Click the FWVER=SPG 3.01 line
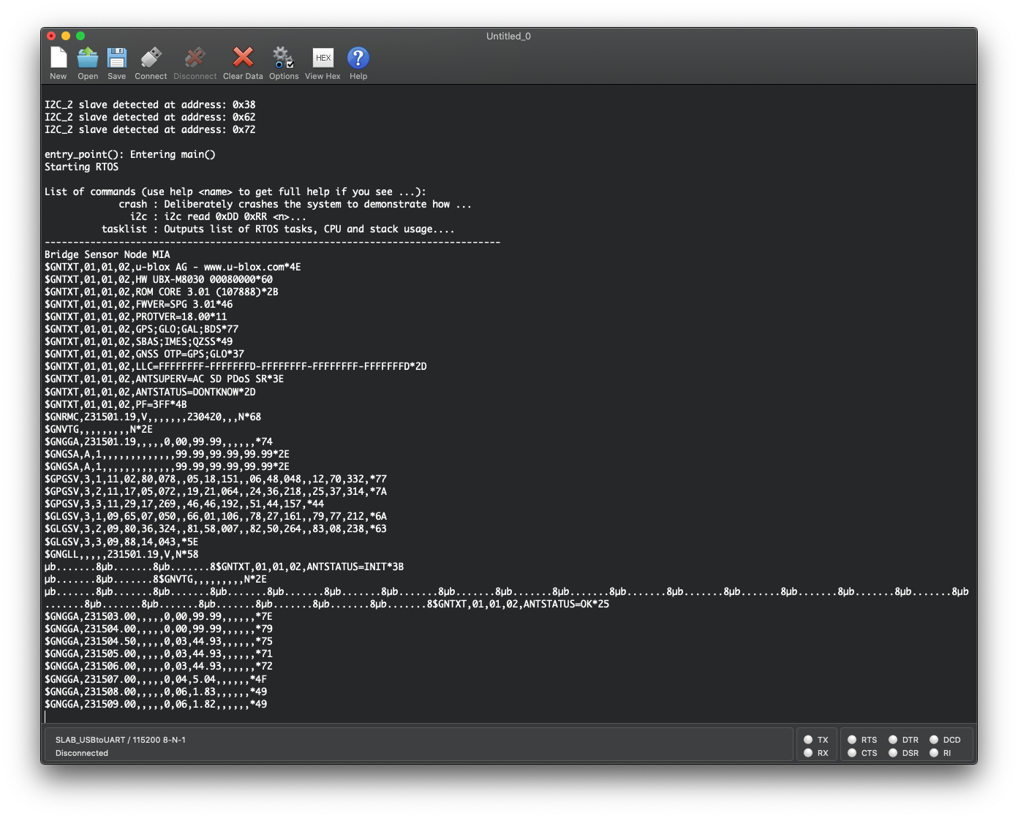The height and width of the screenshot is (818, 1018). (x=139, y=304)
